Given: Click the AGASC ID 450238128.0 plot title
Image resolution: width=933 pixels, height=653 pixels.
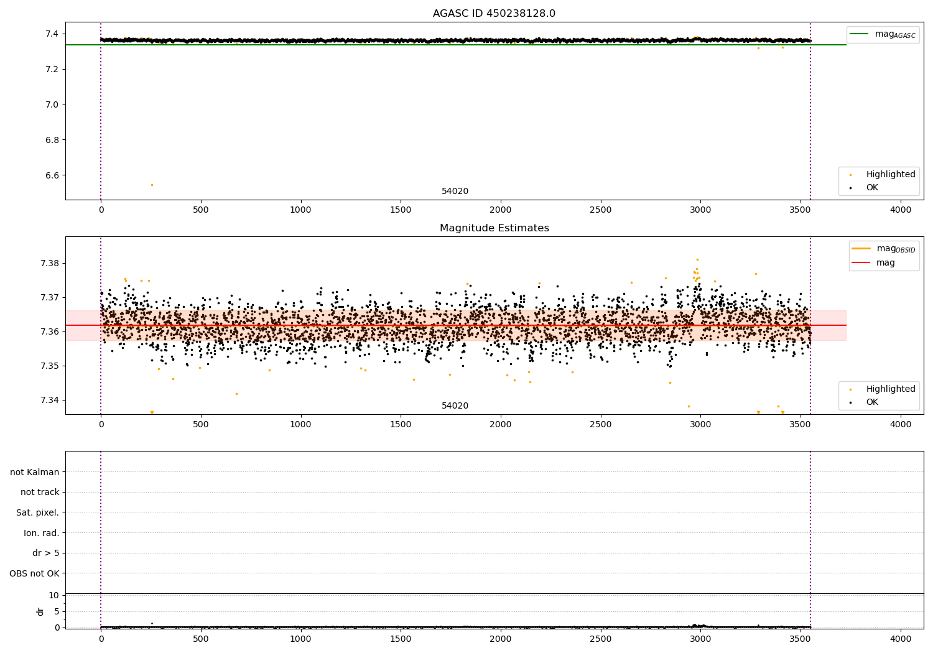Looking at the screenshot, I should coord(494,14).
